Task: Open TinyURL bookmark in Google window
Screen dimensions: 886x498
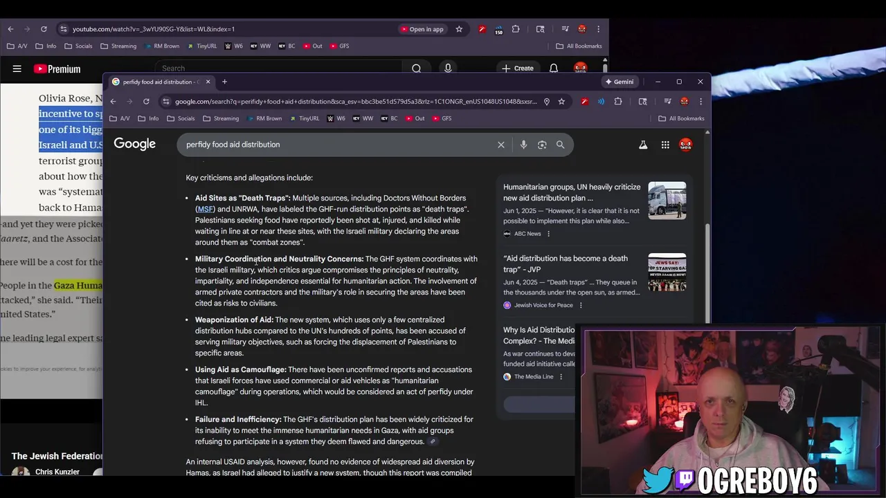Action: point(304,118)
